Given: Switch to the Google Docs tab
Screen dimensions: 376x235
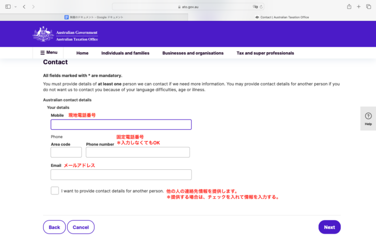Looking at the screenshot, I should 94,17.
